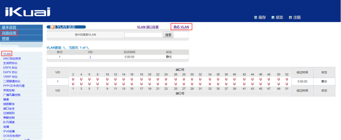This screenshot has width=341, height=140.
Task: Open the 管理 menu
Action: click(x=6, y=39)
